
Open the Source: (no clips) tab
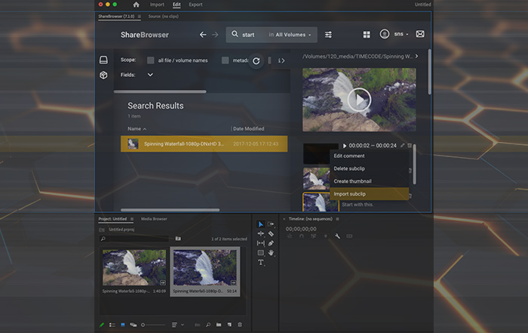pyautogui.click(x=164, y=16)
